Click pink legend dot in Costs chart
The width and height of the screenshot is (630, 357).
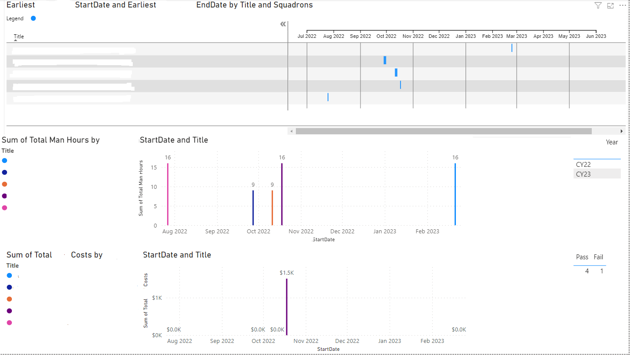coord(9,323)
